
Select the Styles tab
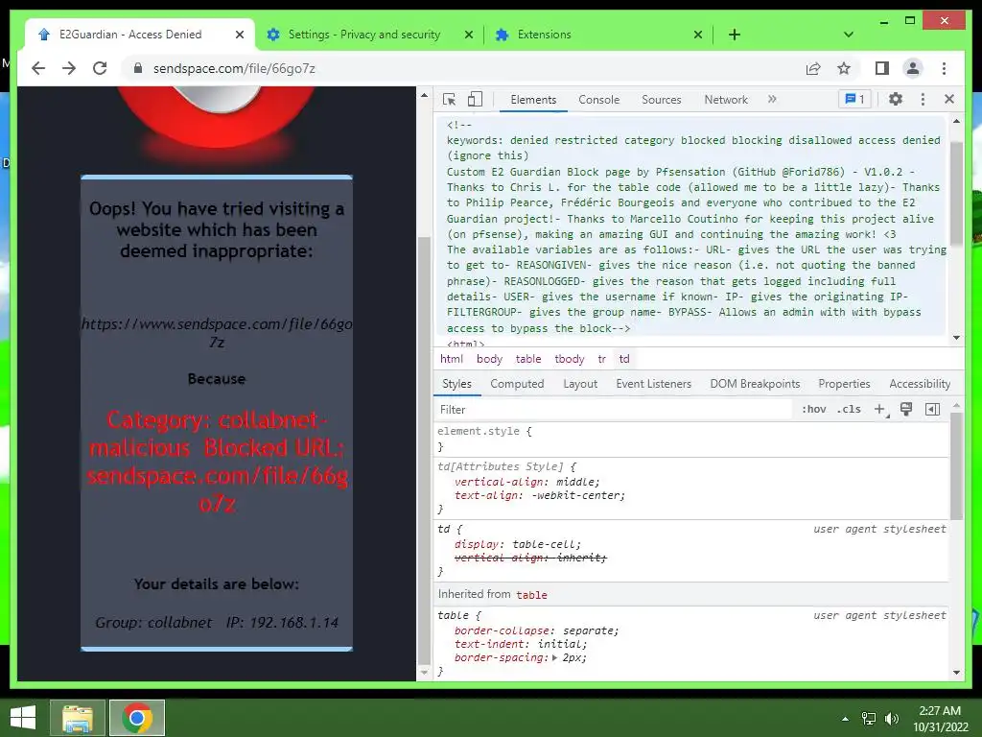pos(456,384)
